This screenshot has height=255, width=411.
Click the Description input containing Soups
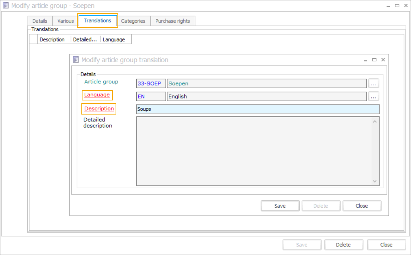(258, 109)
